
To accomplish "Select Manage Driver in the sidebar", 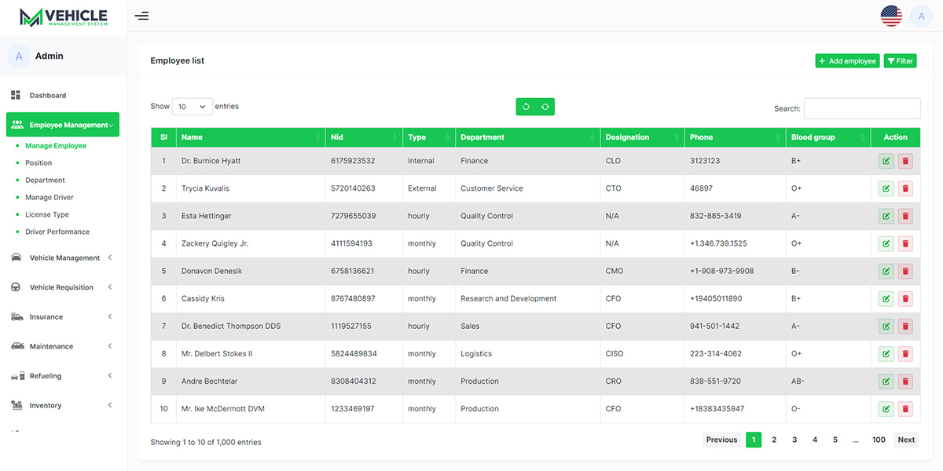I will [x=50, y=198].
